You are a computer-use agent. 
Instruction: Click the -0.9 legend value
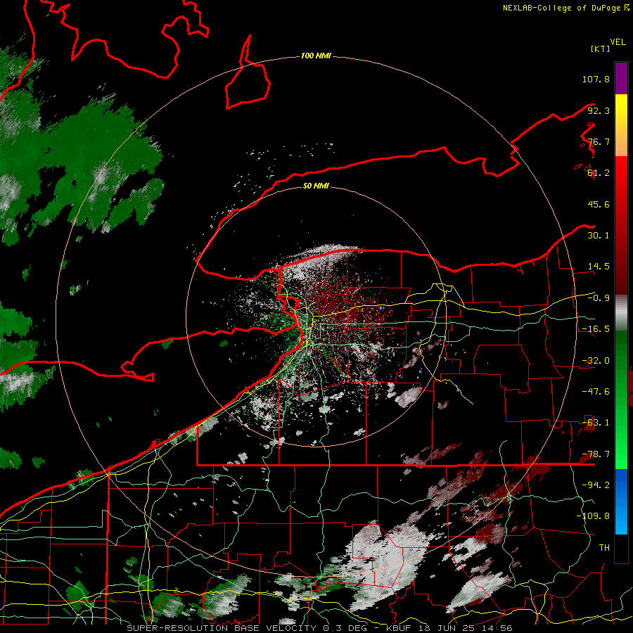(x=599, y=298)
